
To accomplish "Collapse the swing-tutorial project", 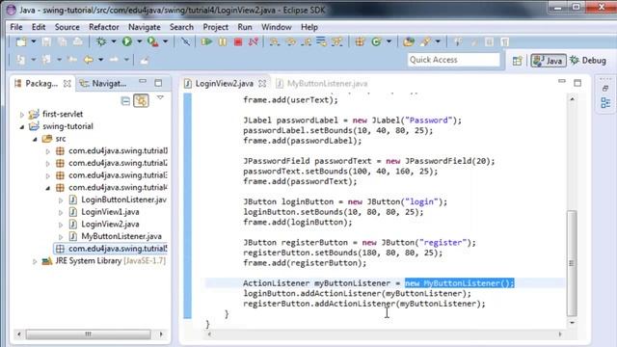I will coord(22,126).
